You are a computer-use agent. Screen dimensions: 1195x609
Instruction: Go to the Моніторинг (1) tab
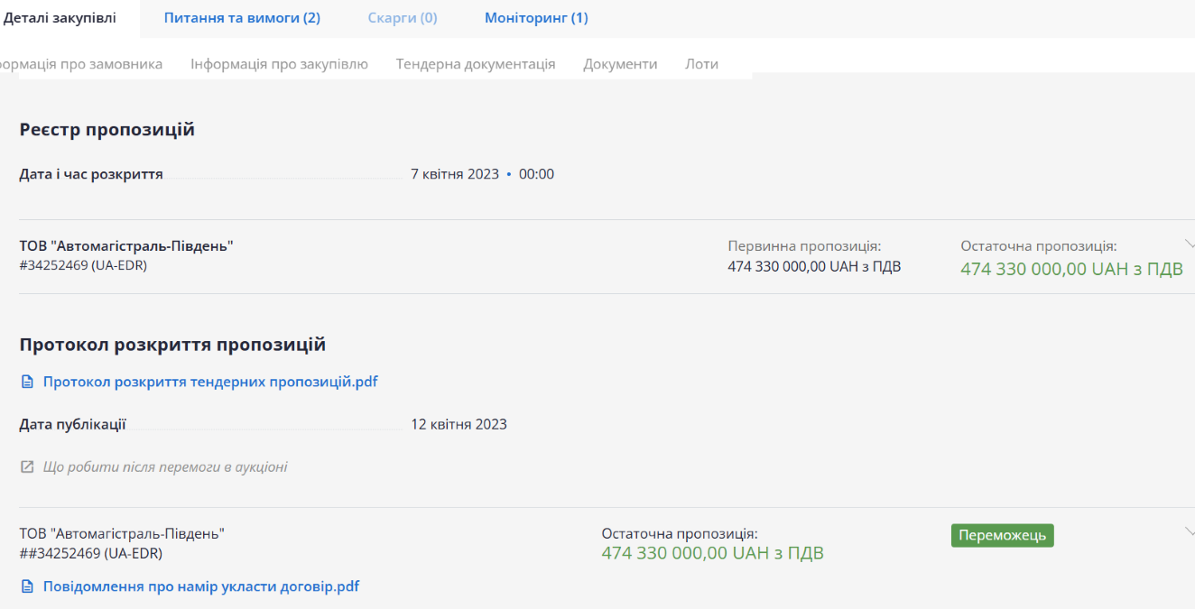coord(536,18)
